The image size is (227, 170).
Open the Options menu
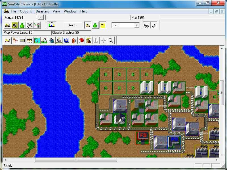click(26, 11)
